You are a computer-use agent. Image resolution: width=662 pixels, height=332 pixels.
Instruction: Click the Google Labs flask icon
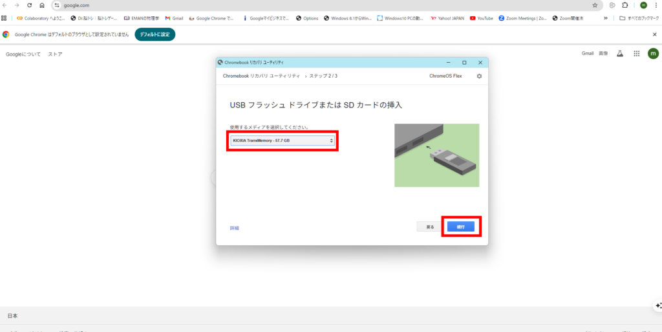[619, 54]
